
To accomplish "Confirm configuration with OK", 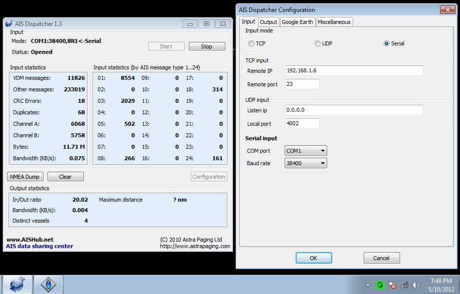I will (x=314, y=258).
